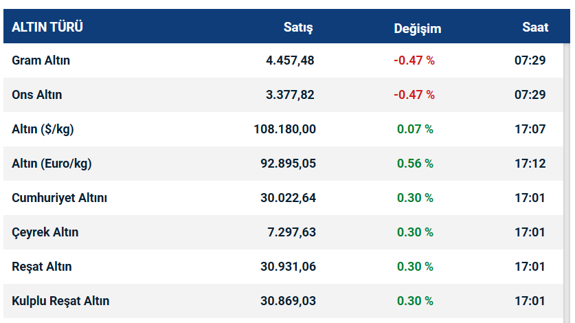Click the Kulplu Reşat price 30.869,03

pos(288,301)
